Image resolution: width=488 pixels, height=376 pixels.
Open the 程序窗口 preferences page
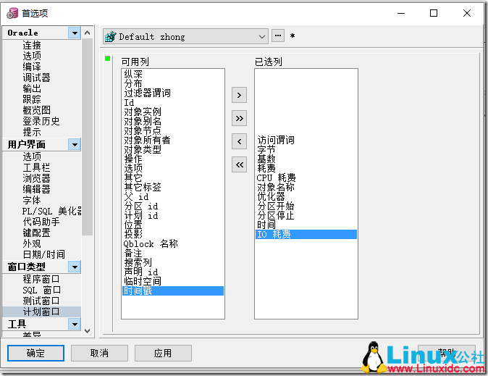click(41, 279)
